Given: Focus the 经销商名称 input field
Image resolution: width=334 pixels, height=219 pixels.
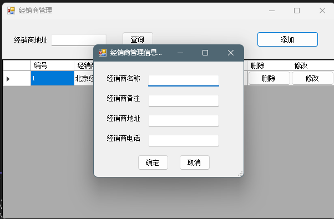Looking at the screenshot, I should pyautogui.click(x=184, y=80).
